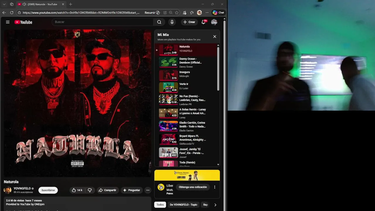Expand the tab search dropdown chevron

point(4,4)
